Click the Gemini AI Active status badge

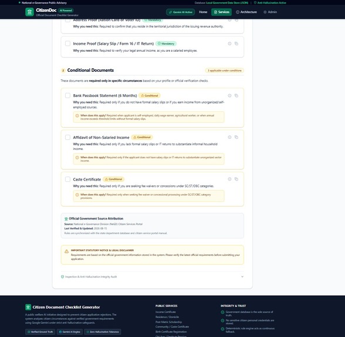point(181,12)
